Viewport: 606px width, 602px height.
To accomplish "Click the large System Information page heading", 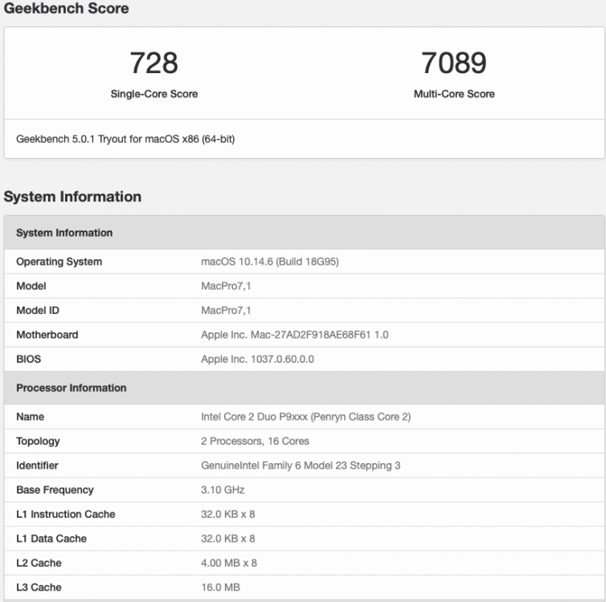I will (72, 197).
